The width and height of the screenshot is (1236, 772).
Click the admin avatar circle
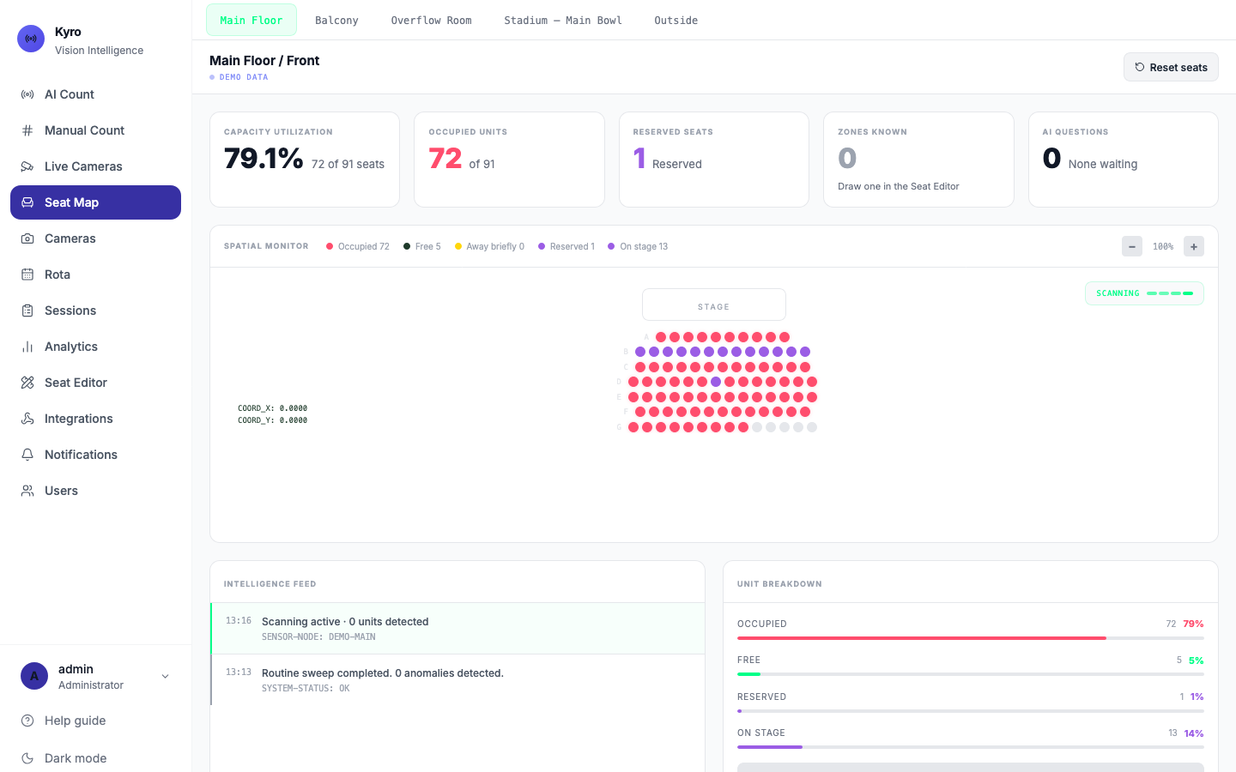34,676
